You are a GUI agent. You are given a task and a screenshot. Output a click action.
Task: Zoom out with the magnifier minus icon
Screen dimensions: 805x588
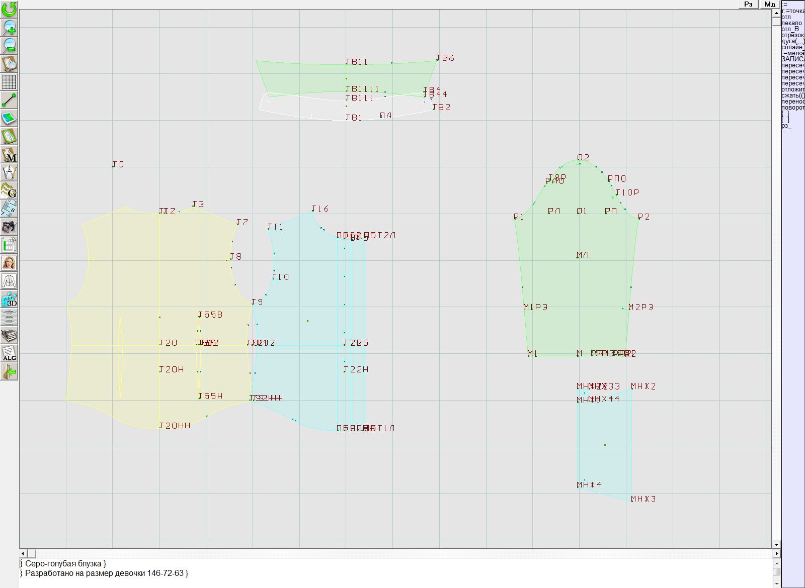[9, 45]
